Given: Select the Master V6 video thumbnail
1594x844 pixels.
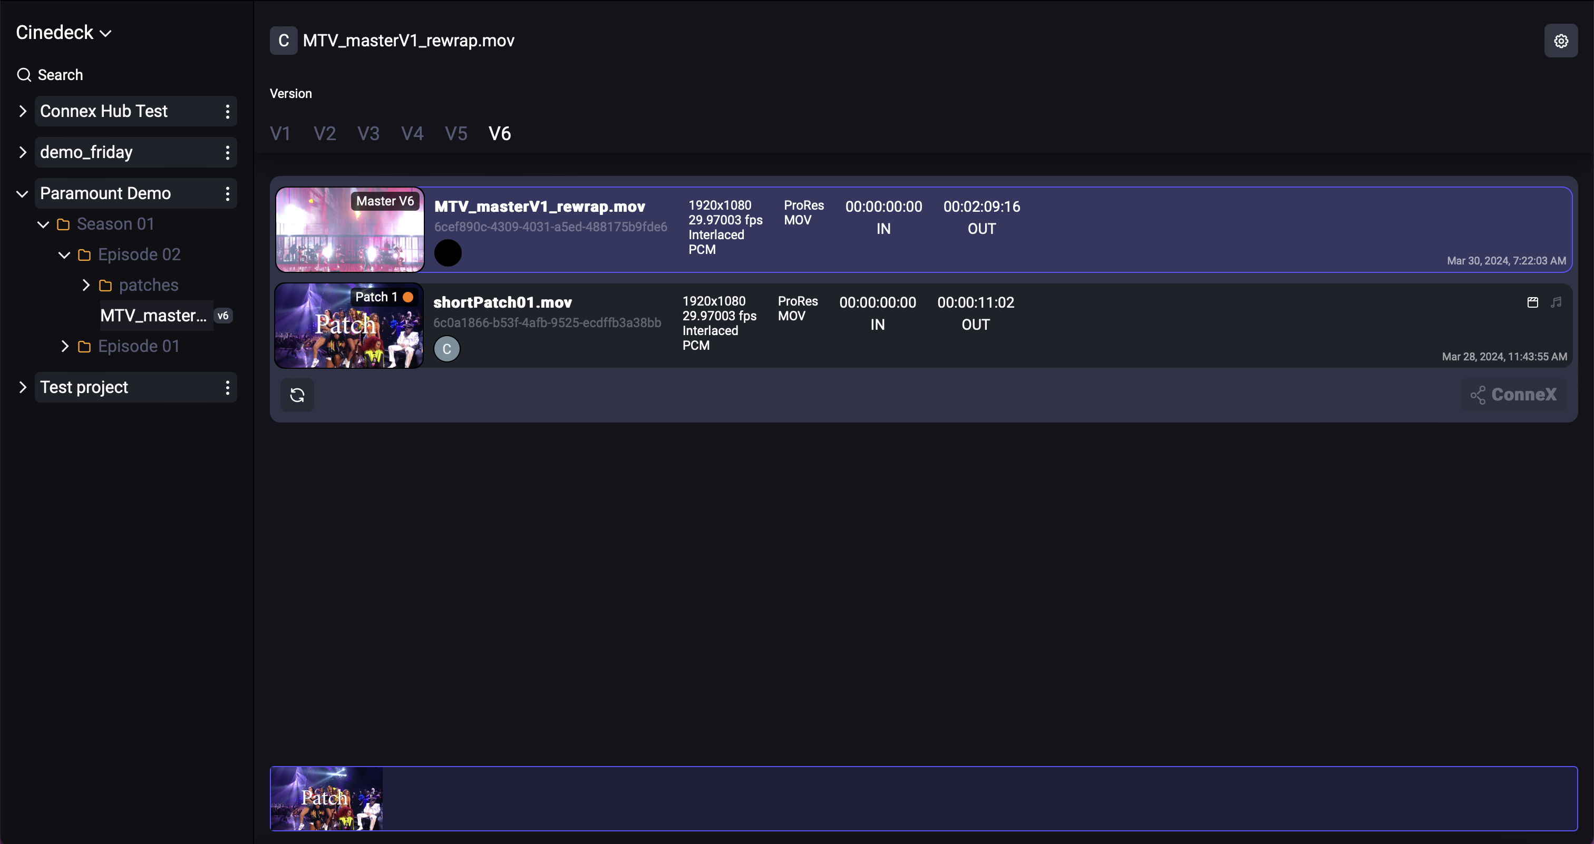Looking at the screenshot, I should click(x=349, y=229).
